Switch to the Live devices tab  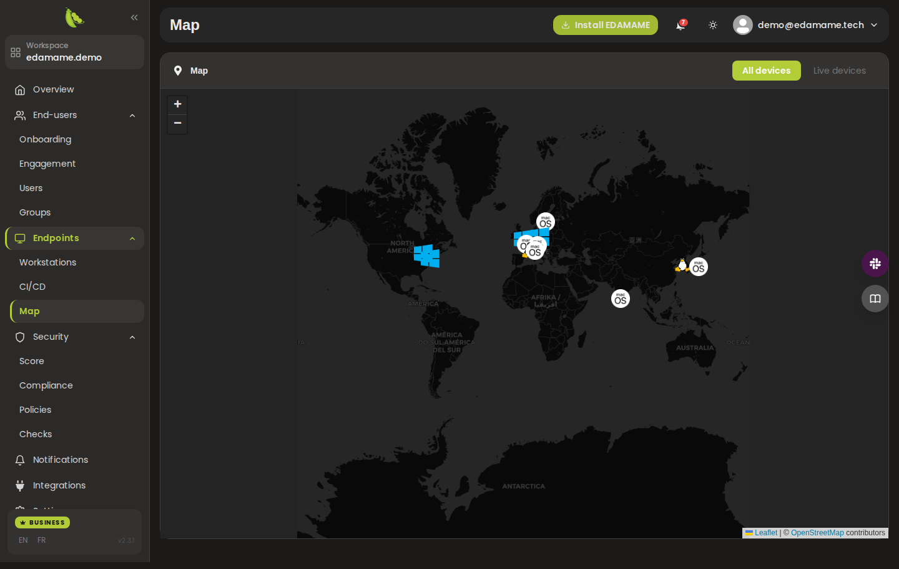point(840,71)
